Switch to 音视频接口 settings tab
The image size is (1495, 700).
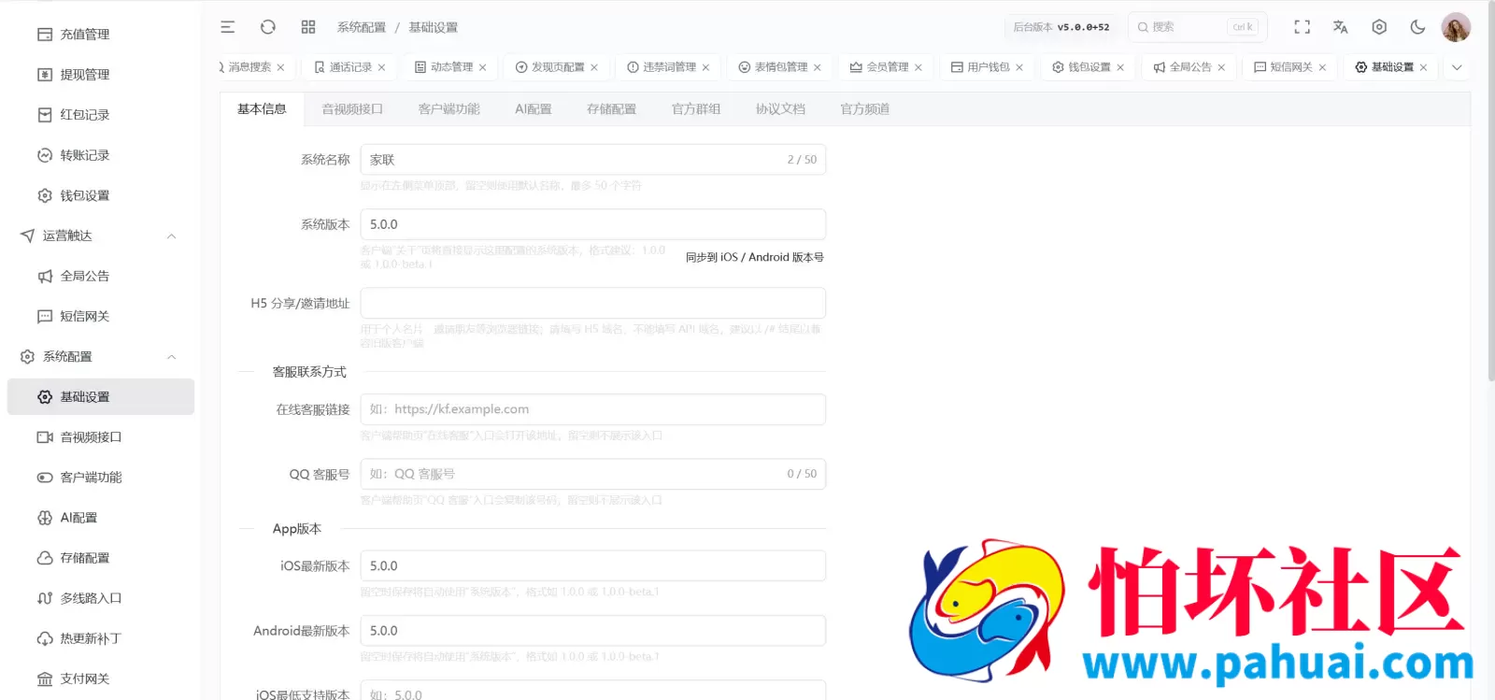click(x=352, y=109)
